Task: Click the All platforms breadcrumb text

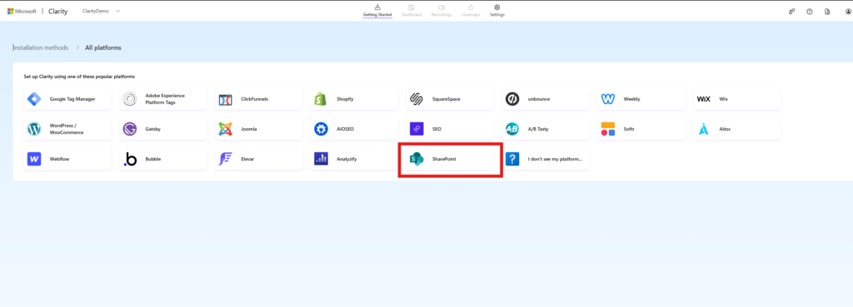Action: click(x=102, y=47)
